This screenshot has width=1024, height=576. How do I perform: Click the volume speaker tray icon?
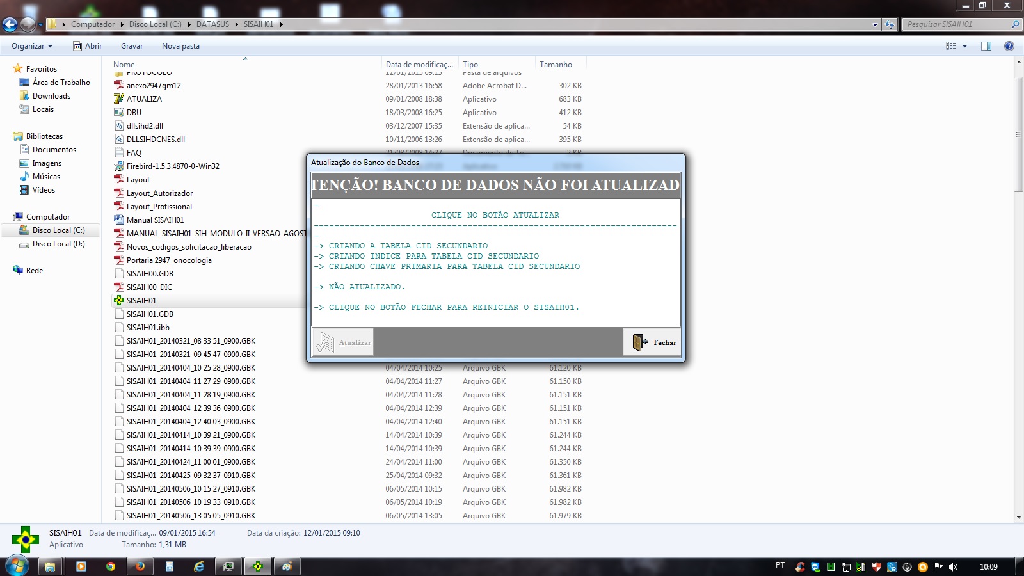point(954,566)
